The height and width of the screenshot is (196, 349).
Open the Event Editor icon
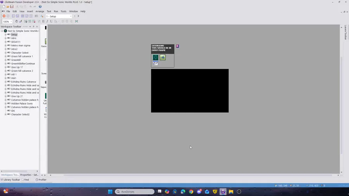pyautogui.click(x=23, y=16)
